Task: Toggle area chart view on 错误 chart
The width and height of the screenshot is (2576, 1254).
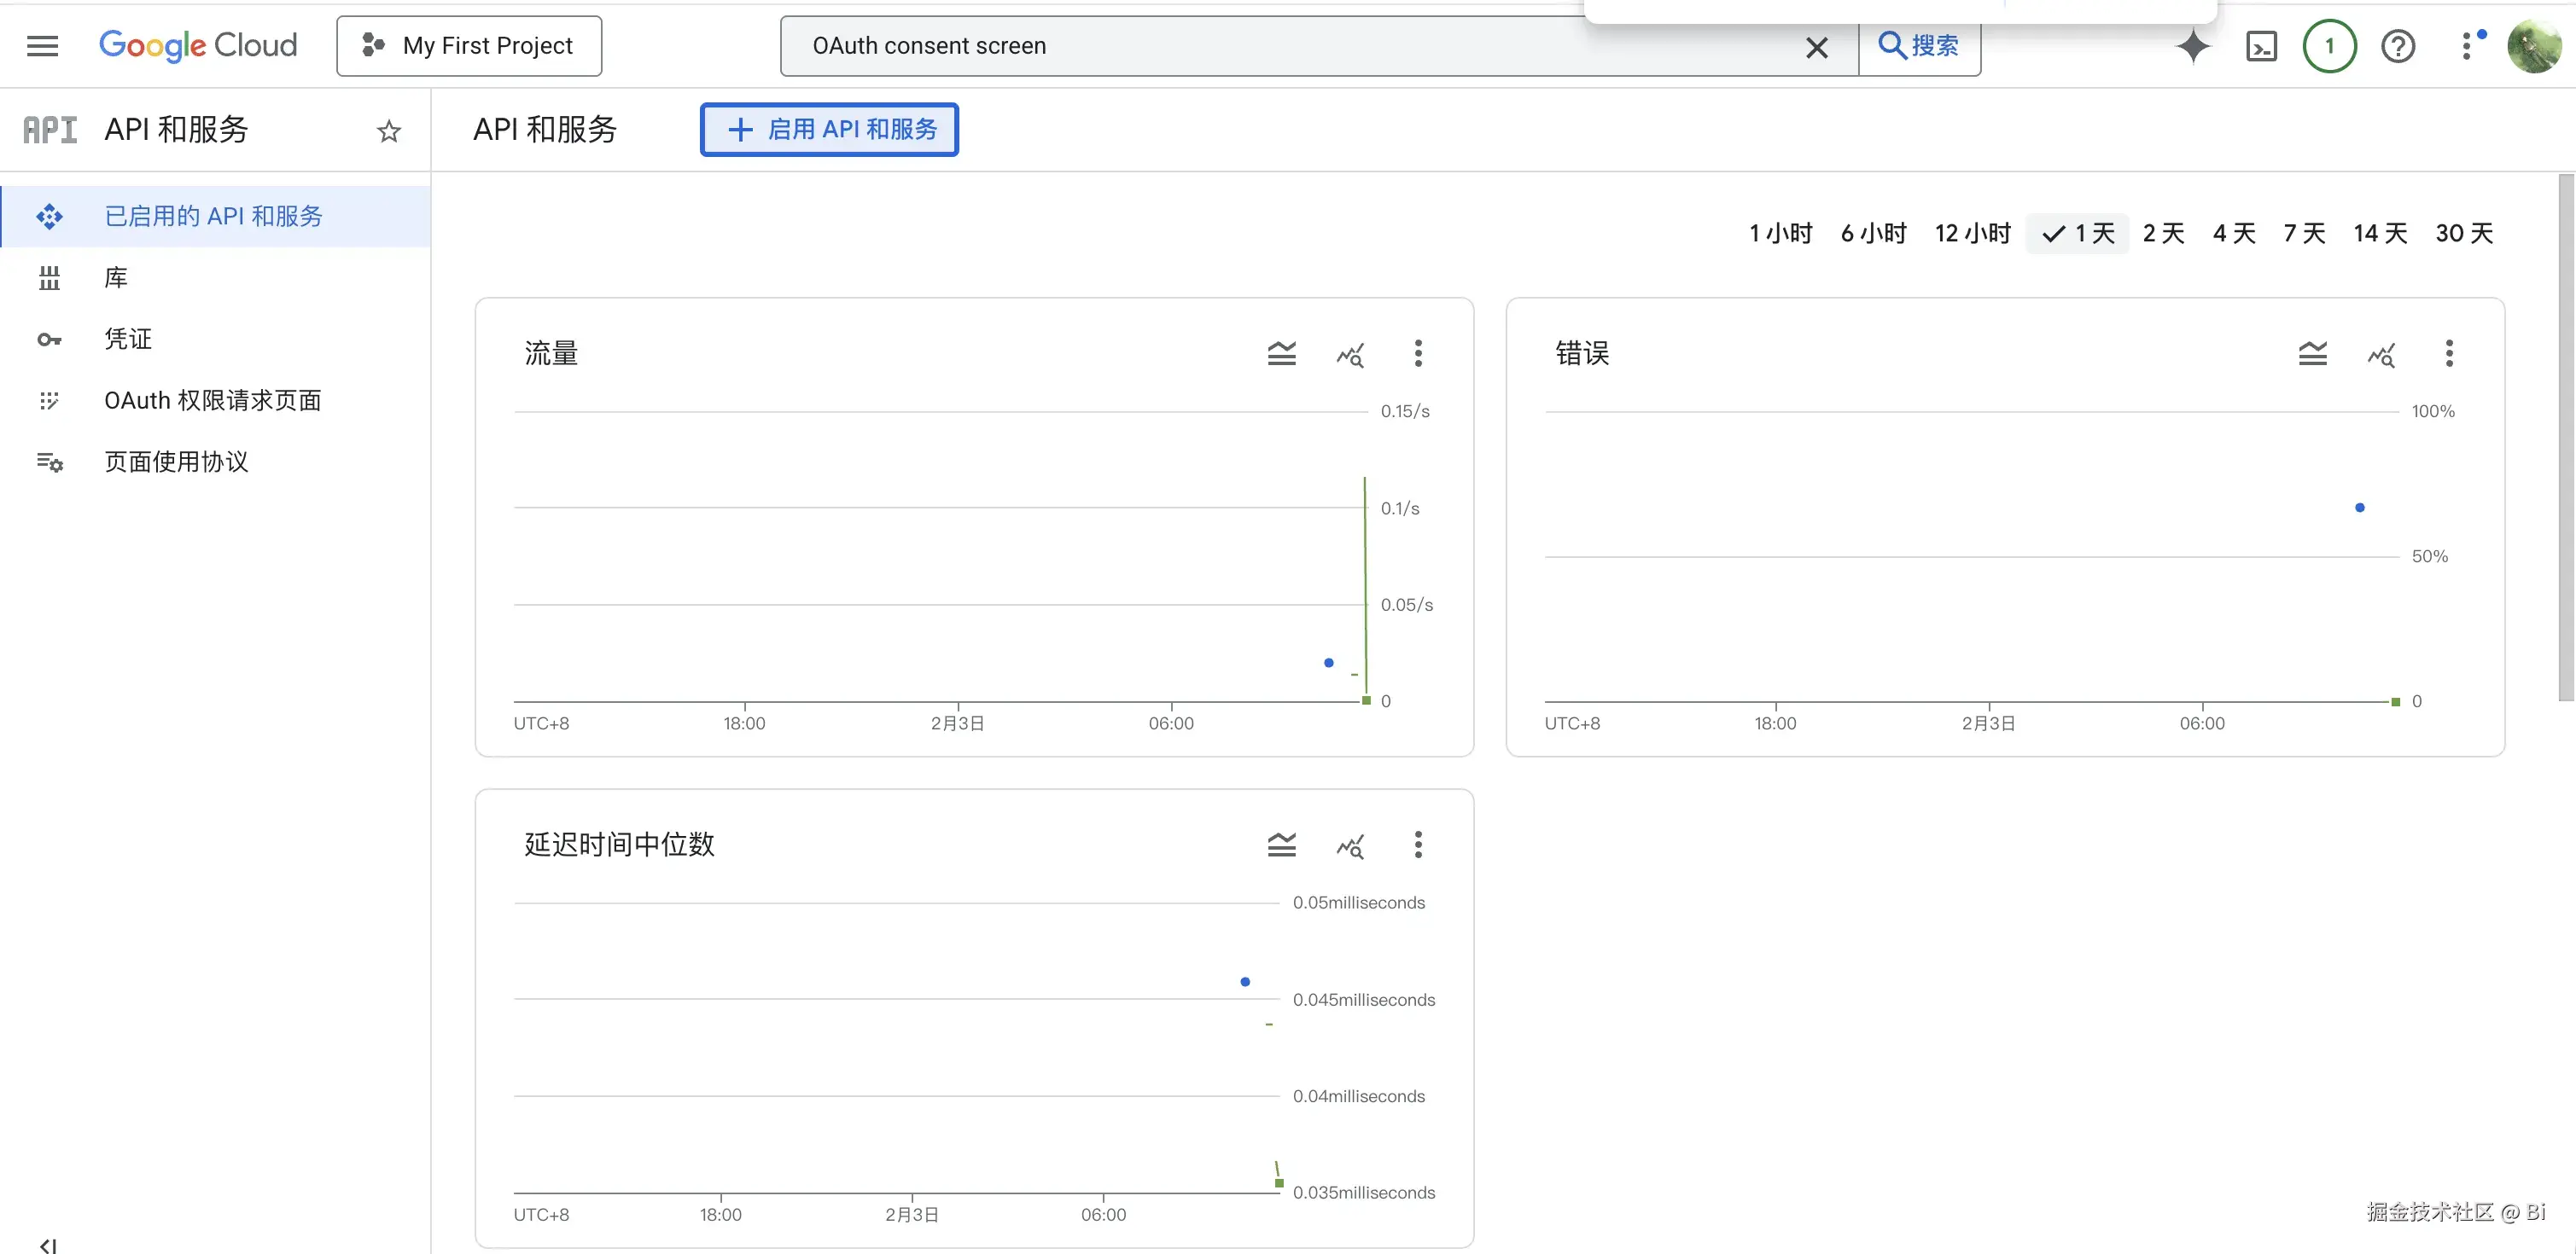Action: (x=2313, y=354)
